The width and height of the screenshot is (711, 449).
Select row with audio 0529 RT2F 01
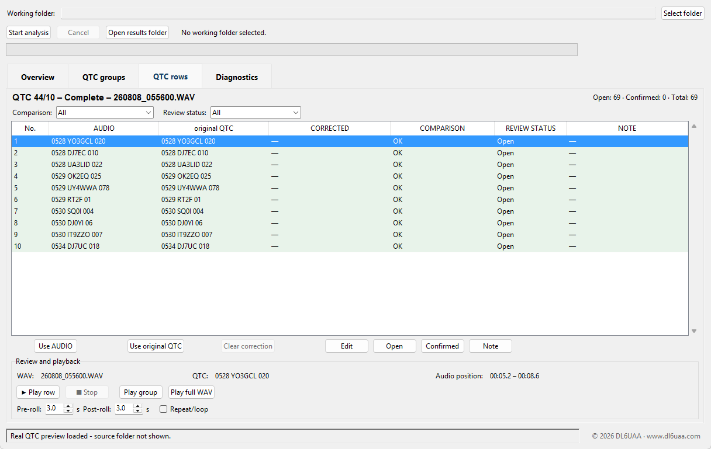coord(350,200)
